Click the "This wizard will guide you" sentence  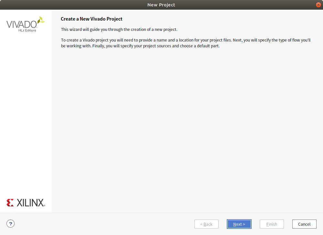point(119,29)
